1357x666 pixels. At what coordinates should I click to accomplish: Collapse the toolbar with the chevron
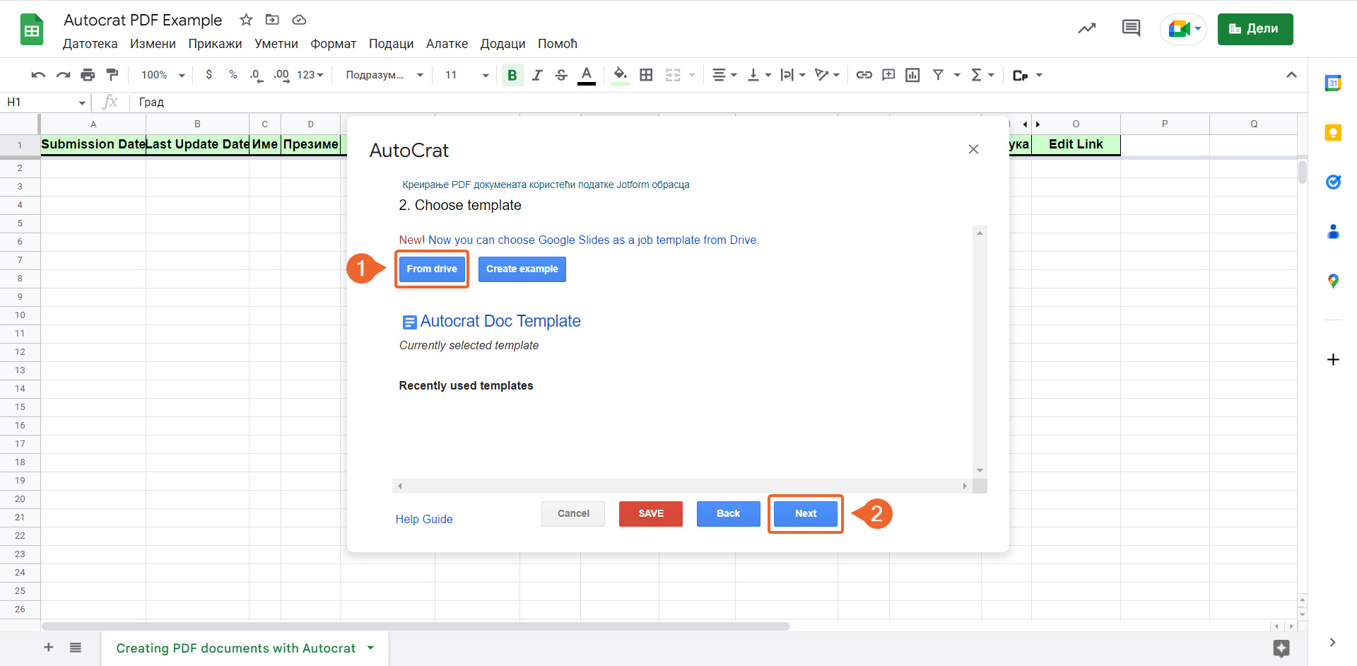[1291, 75]
